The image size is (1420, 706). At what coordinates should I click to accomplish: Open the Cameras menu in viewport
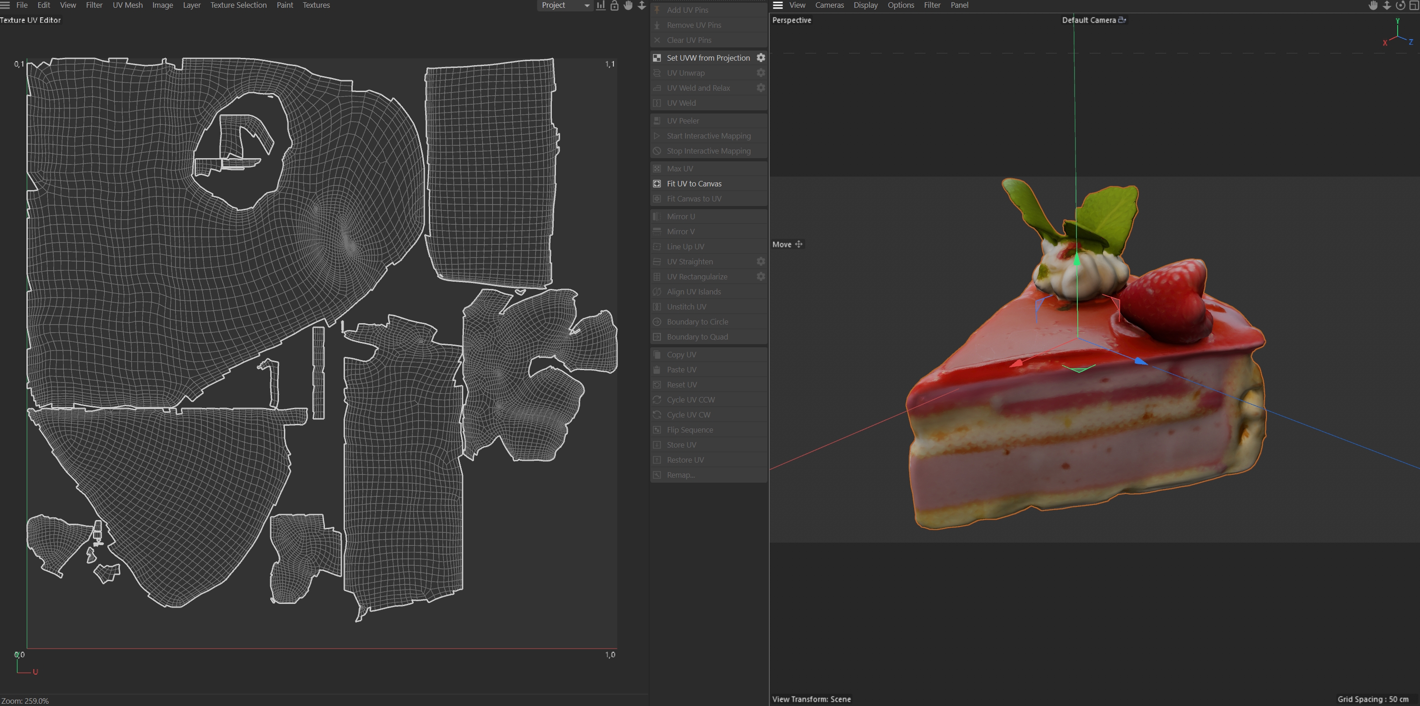pos(829,5)
